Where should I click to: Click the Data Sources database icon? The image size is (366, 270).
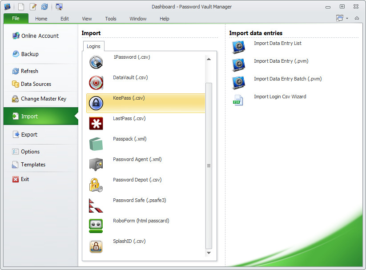pyautogui.click(x=16, y=84)
